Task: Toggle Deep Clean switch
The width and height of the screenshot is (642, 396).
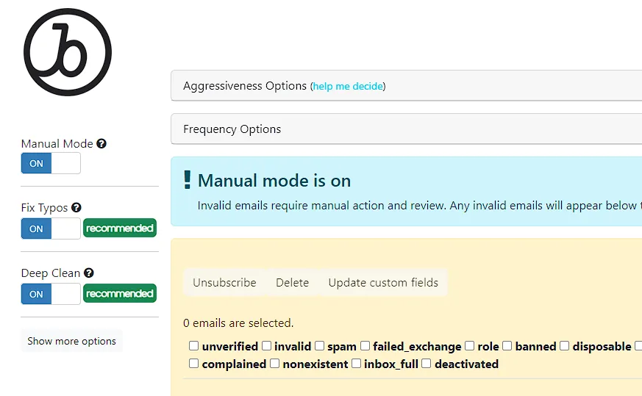Action: [51, 294]
